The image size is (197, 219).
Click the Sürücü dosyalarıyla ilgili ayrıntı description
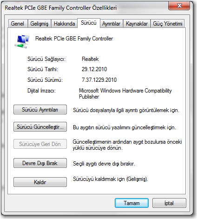tap(126, 110)
